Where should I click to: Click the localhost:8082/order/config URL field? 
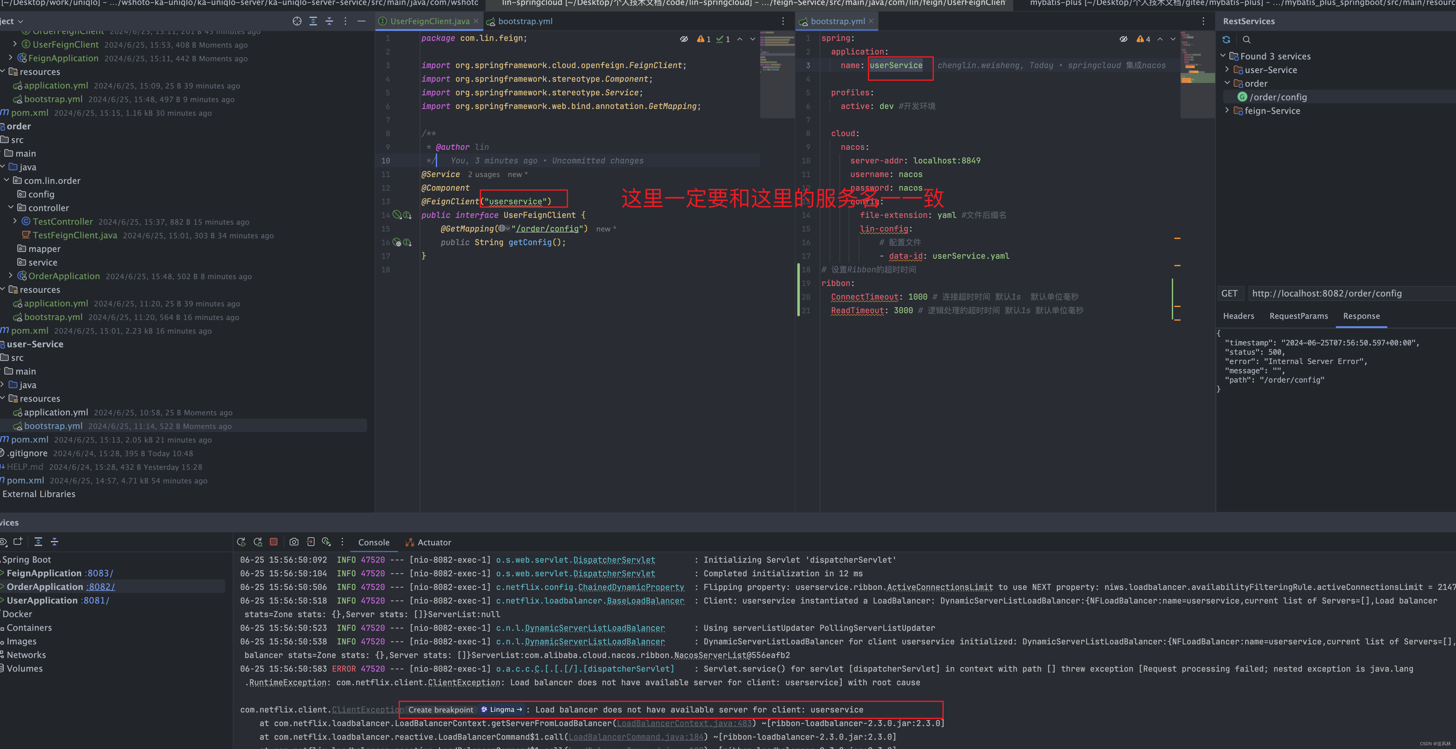pos(1327,293)
